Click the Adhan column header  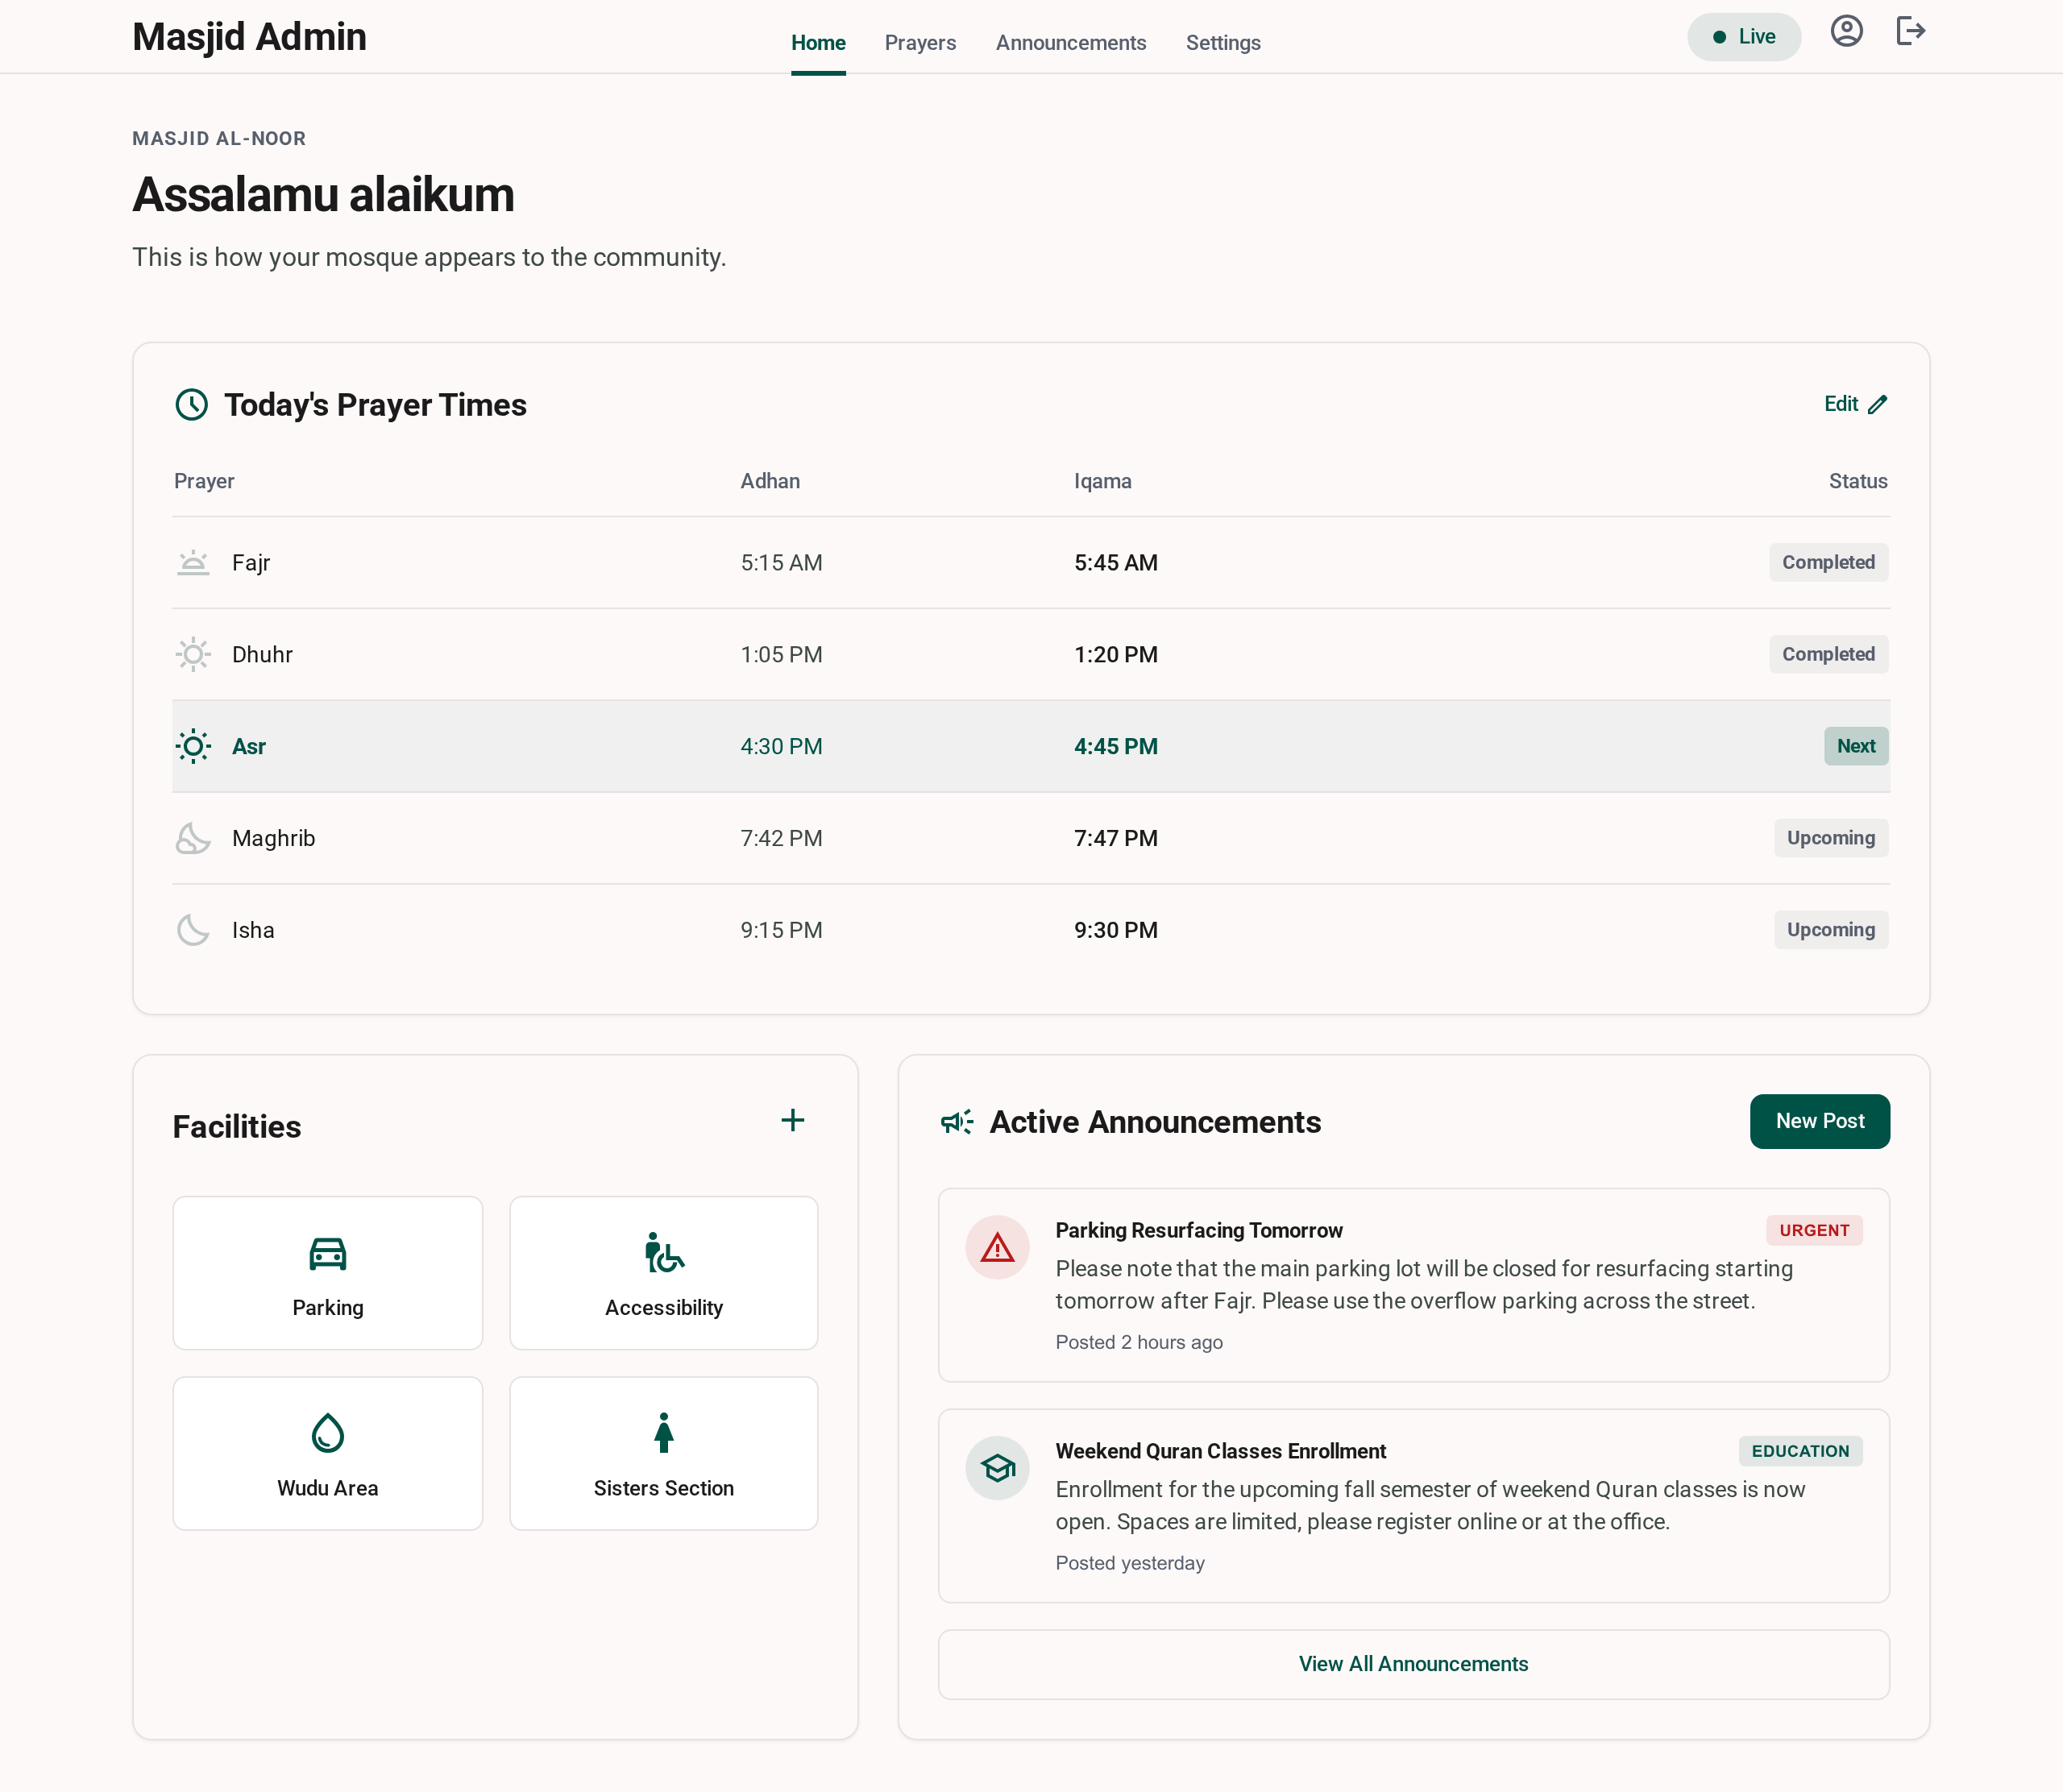point(770,481)
